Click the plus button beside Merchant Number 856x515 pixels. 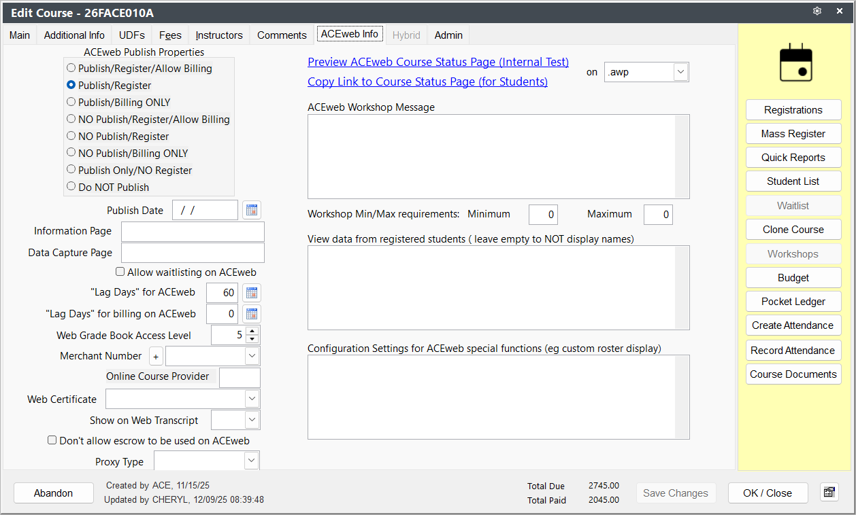tap(156, 356)
